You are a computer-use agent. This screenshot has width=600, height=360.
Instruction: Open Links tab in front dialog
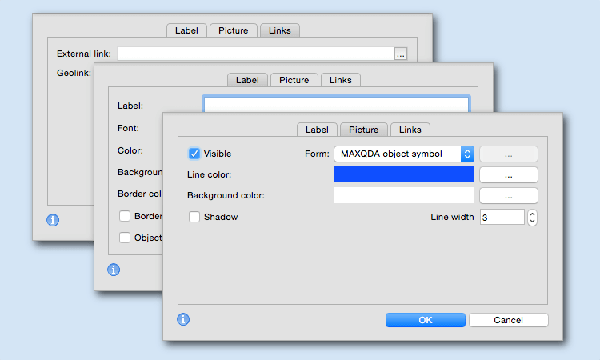tap(410, 130)
